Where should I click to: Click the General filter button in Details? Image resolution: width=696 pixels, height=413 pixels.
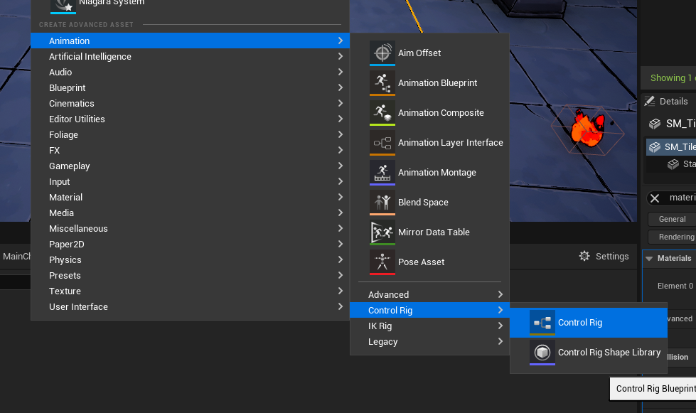pos(672,219)
